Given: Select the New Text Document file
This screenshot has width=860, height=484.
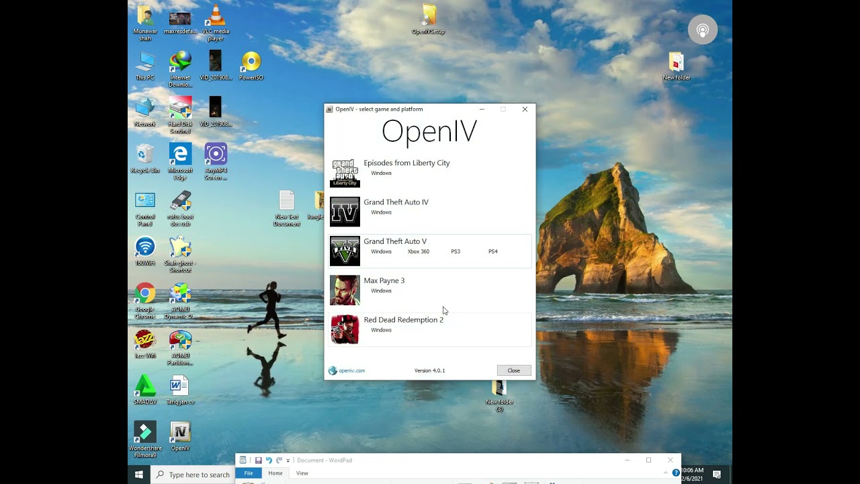Looking at the screenshot, I should click(287, 208).
